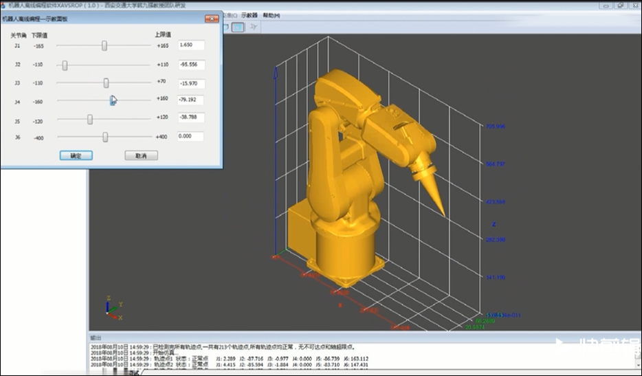Screen dimensions: 642x376
Task: Click the J2 value field showing -95.556
Action: [190, 65]
